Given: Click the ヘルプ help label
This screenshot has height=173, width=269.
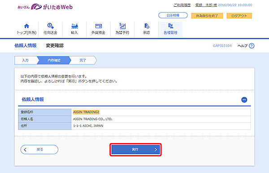Looking at the screenshot, I should coord(243,46).
